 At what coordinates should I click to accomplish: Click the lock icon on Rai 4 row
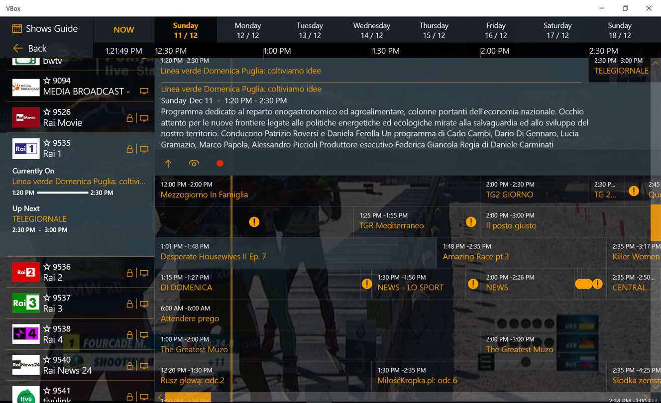tap(129, 335)
